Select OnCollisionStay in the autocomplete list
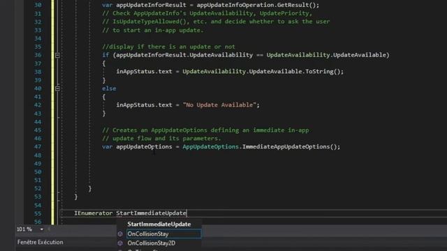Image resolution: width=447 pixels, height=251 pixels. point(164,234)
